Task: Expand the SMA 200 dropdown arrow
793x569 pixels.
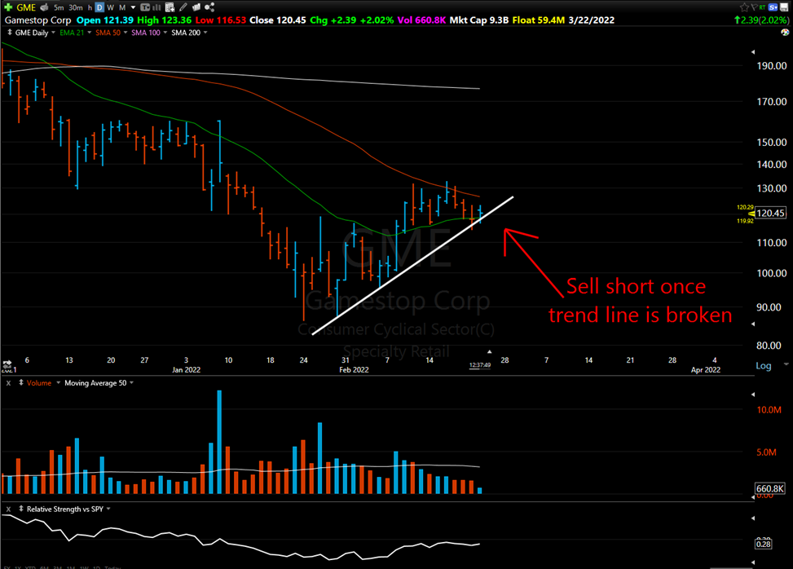Action: pos(205,32)
